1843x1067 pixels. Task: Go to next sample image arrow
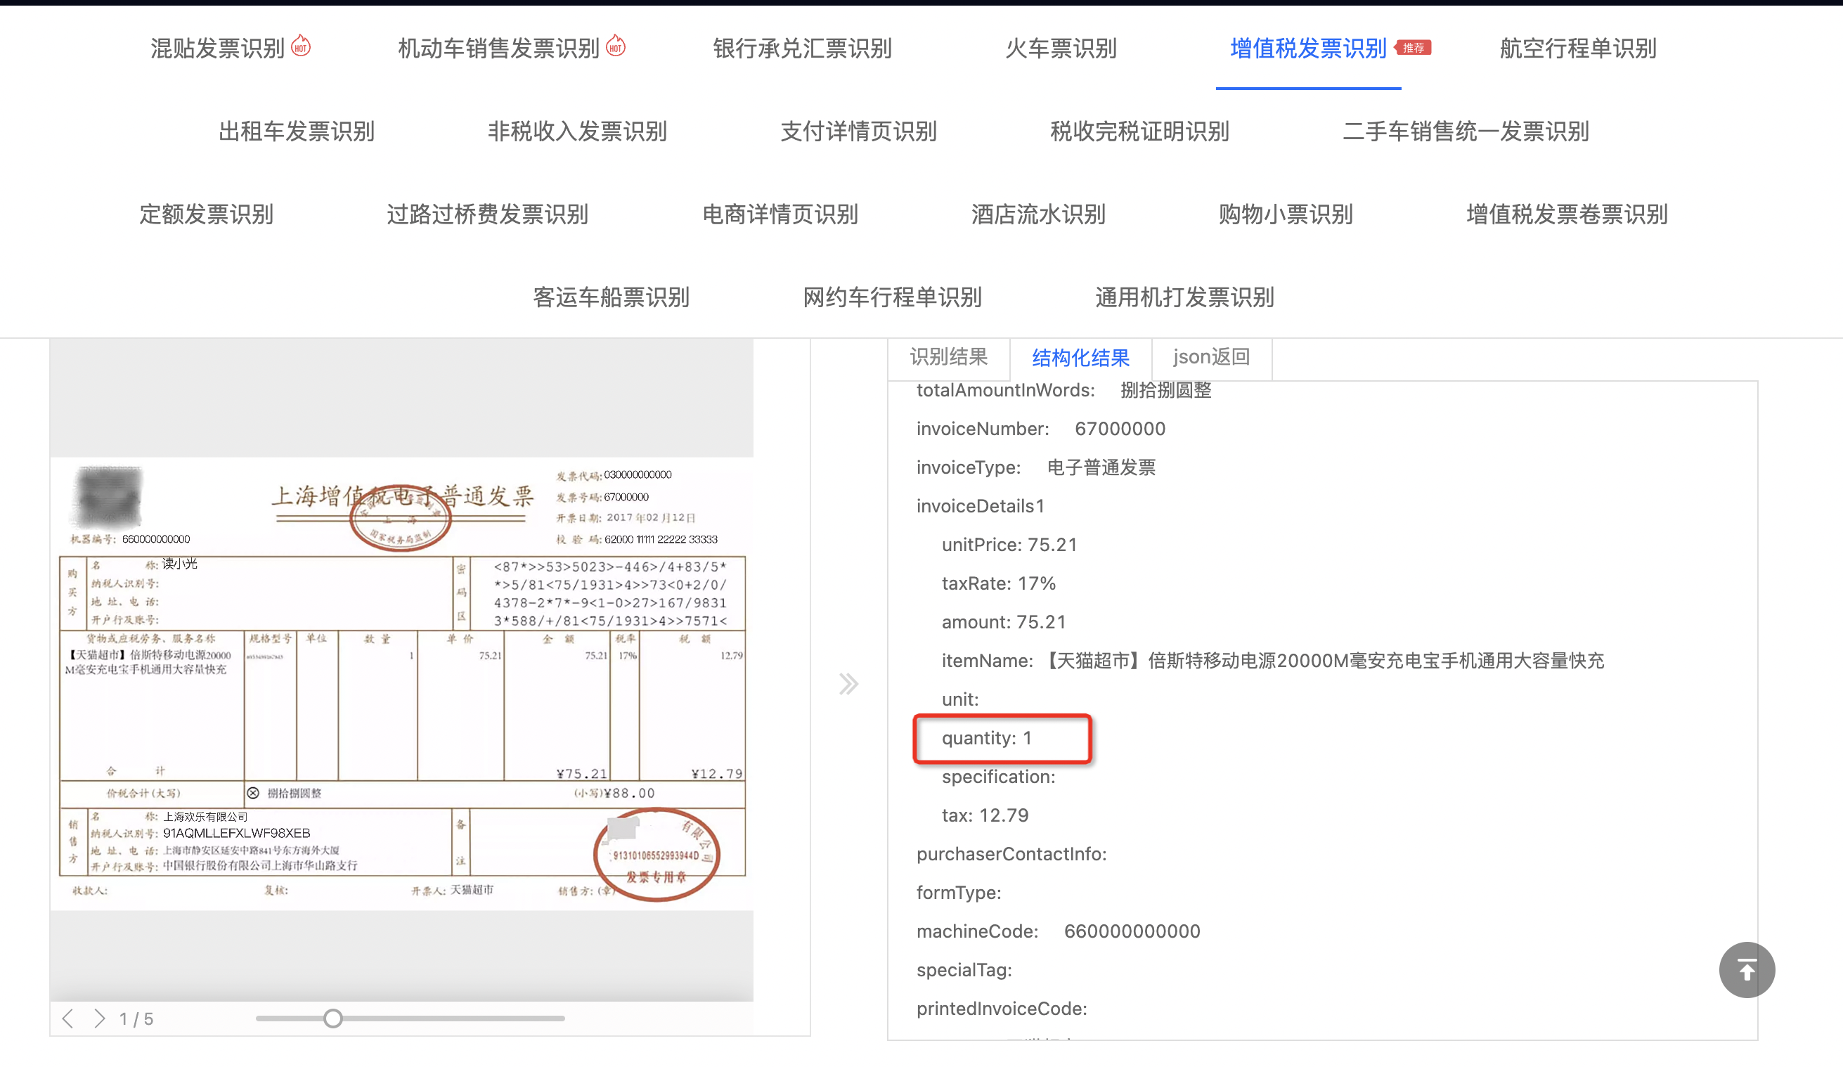point(100,1018)
